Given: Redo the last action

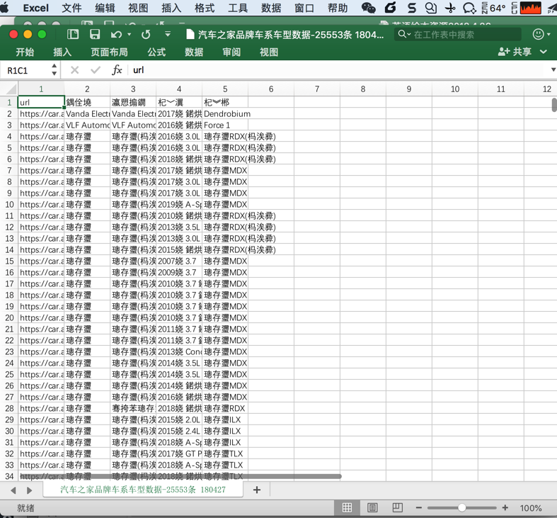Looking at the screenshot, I should (x=146, y=35).
